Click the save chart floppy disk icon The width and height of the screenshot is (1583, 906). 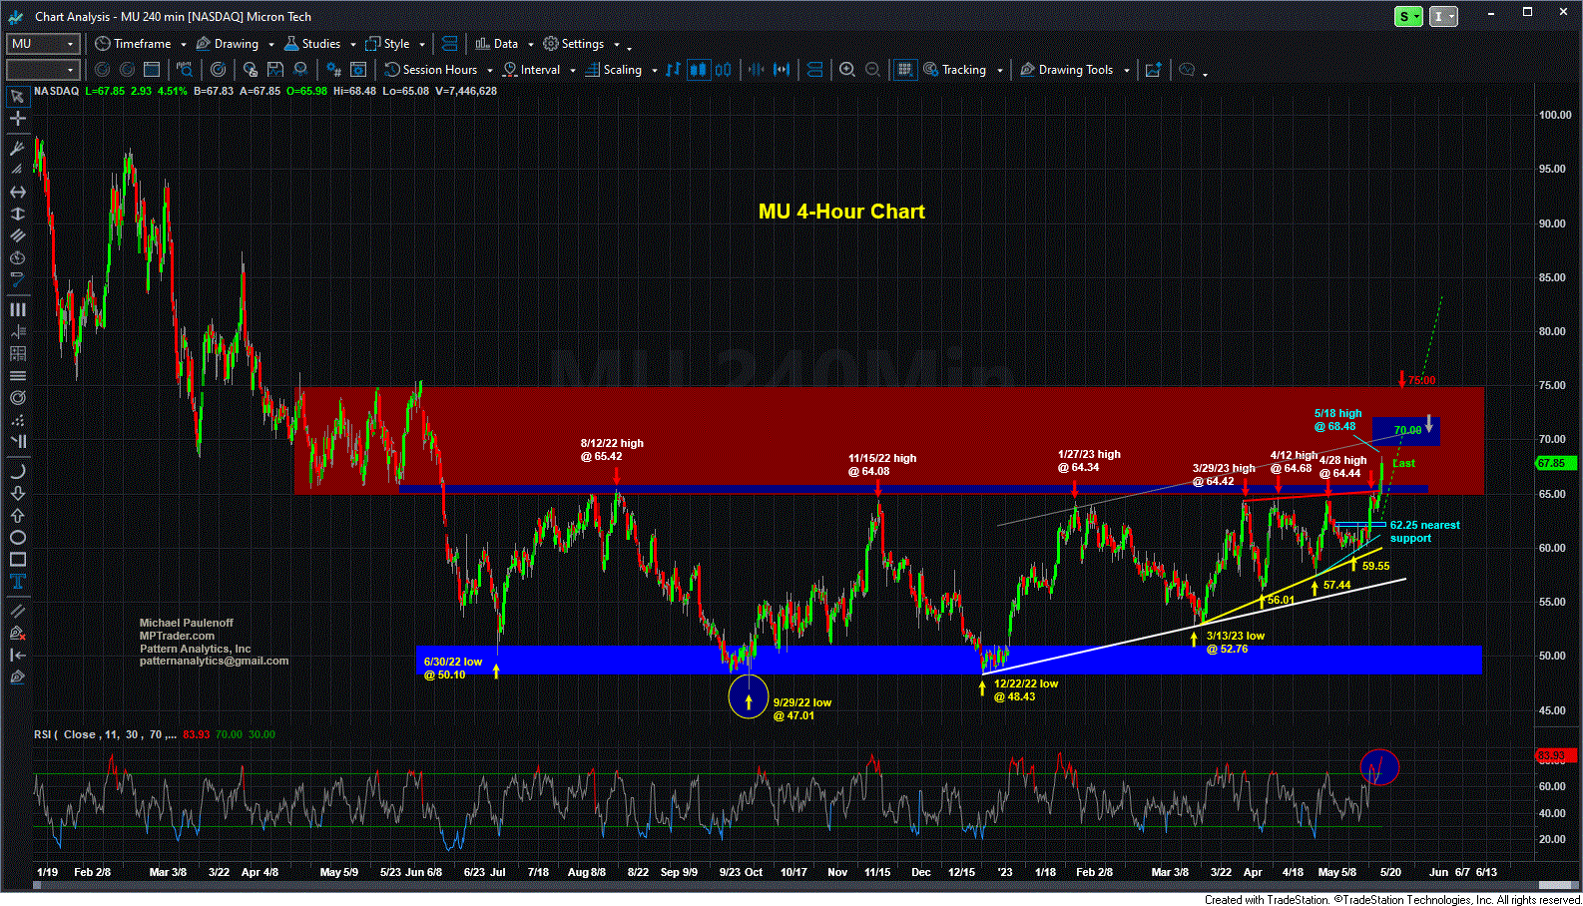[x=273, y=70]
